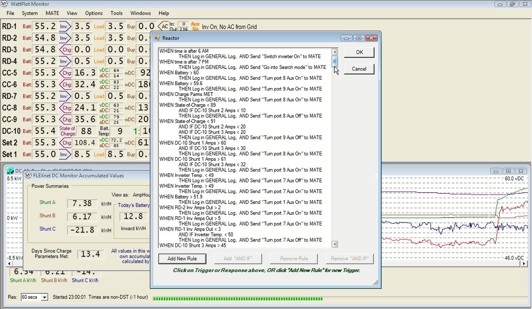Click the Remove "AND IF" button
The height and width of the screenshot is (309, 532).
350,259
